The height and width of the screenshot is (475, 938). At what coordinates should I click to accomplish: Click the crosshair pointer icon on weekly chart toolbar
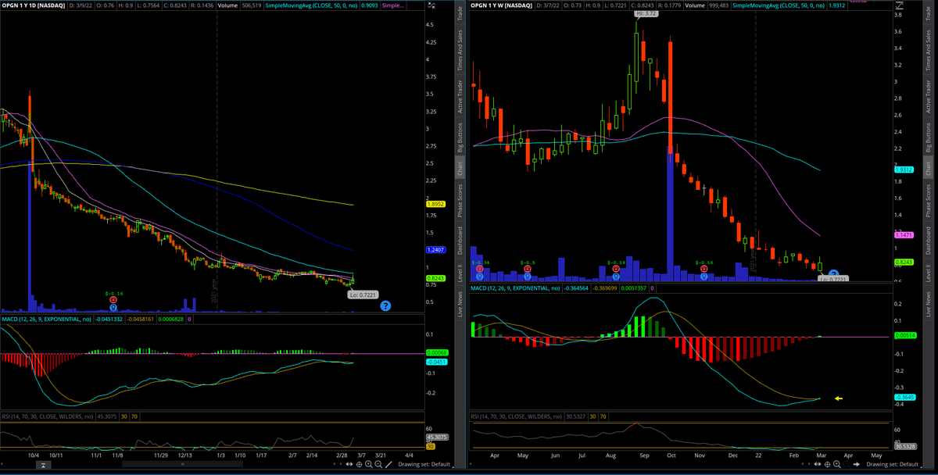(x=825, y=465)
